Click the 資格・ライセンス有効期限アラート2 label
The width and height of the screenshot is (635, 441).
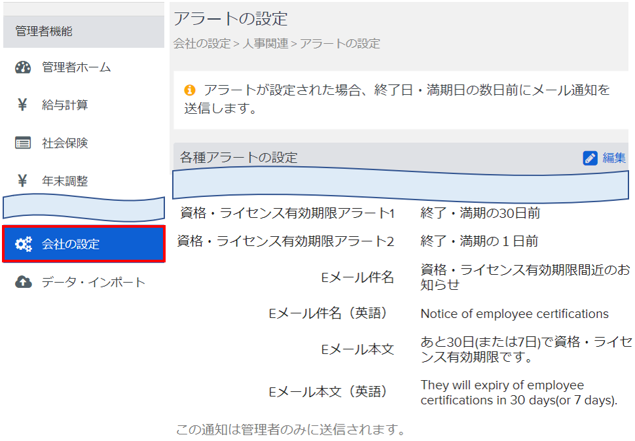tap(285, 241)
